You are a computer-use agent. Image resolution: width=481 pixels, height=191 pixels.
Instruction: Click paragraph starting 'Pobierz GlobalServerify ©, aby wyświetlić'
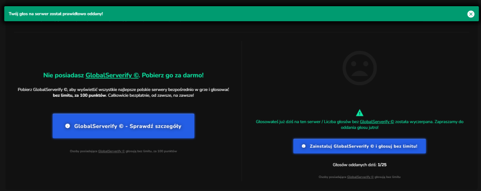coord(123,92)
